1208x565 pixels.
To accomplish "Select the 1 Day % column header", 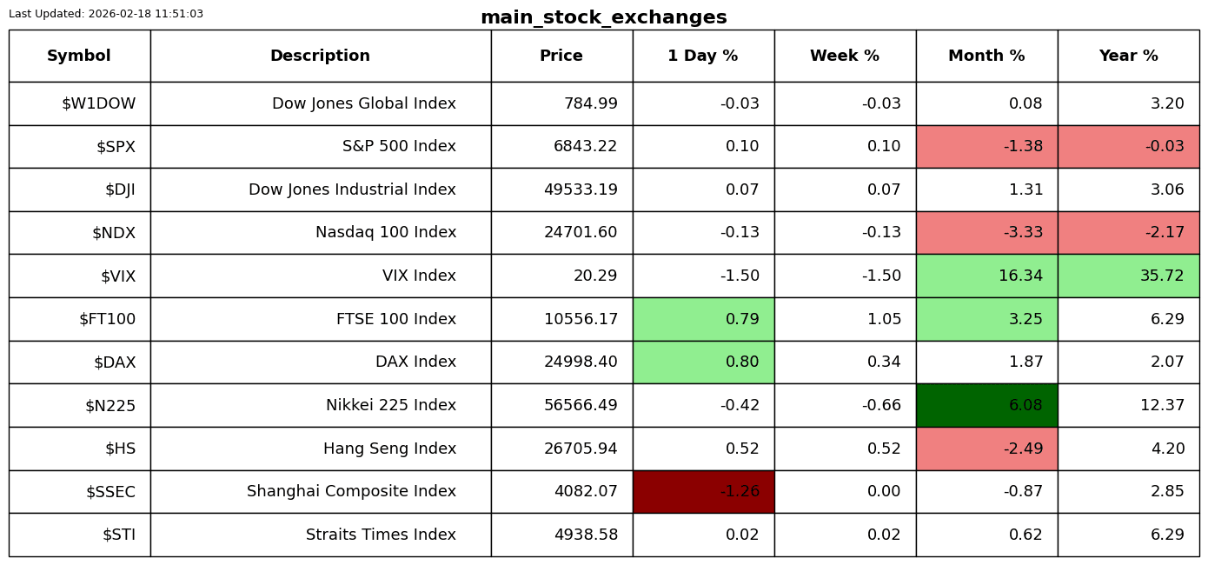I will 703,56.
